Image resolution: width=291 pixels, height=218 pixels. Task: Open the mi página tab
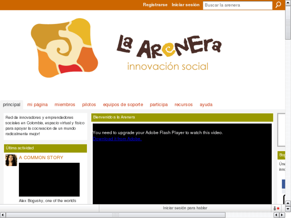click(38, 105)
